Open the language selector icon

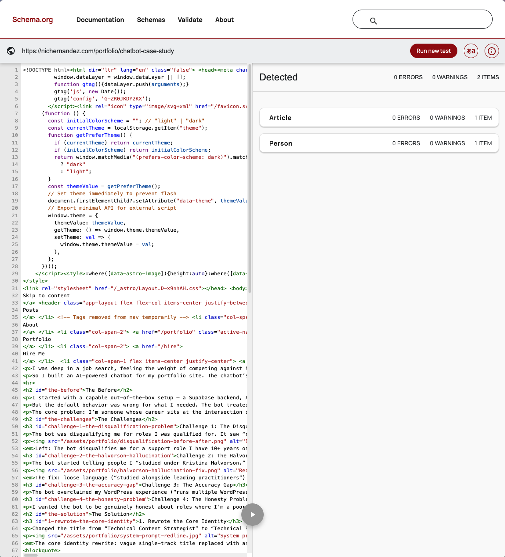click(x=471, y=51)
